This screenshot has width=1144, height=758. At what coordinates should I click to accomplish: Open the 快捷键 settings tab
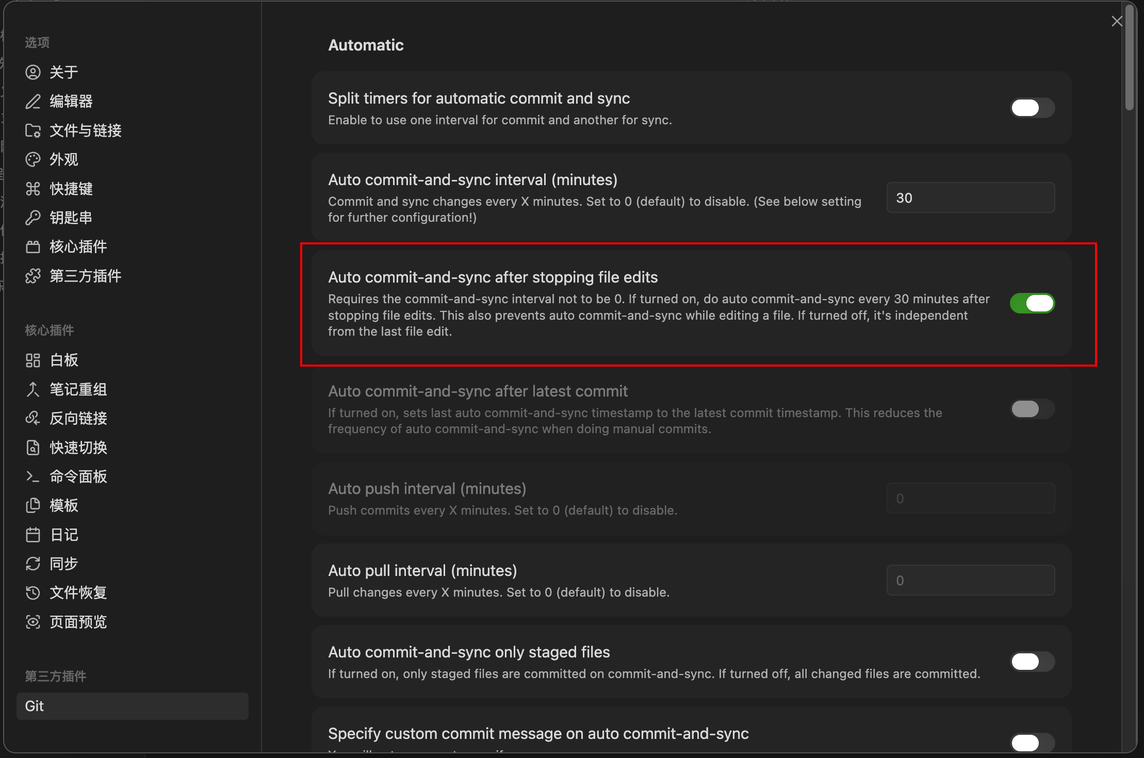pyautogui.click(x=133, y=189)
